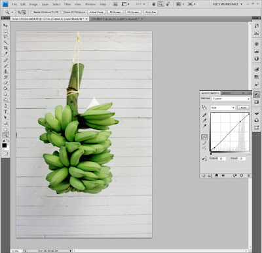Toggle adjustment layer visibility eye icon
Image resolution: width=262 pixels, height=253 pixels.
(223, 176)
